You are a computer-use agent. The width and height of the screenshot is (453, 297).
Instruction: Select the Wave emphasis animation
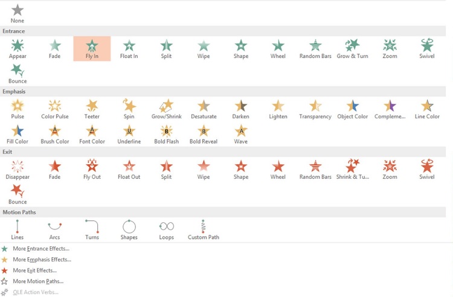tap(241, 134)
